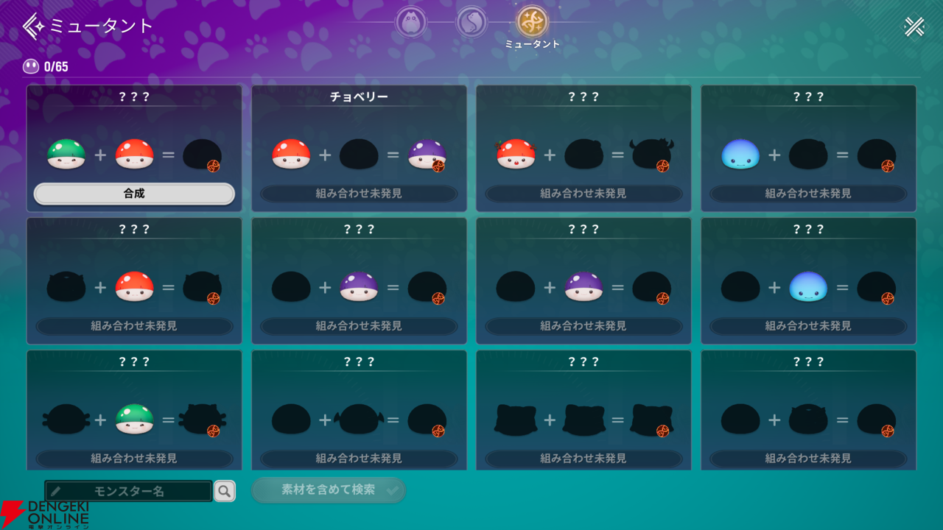943x530 pixels.
Task: Click 組み合わせ未発見 under チョベリー card
Action: coord(359,194)
